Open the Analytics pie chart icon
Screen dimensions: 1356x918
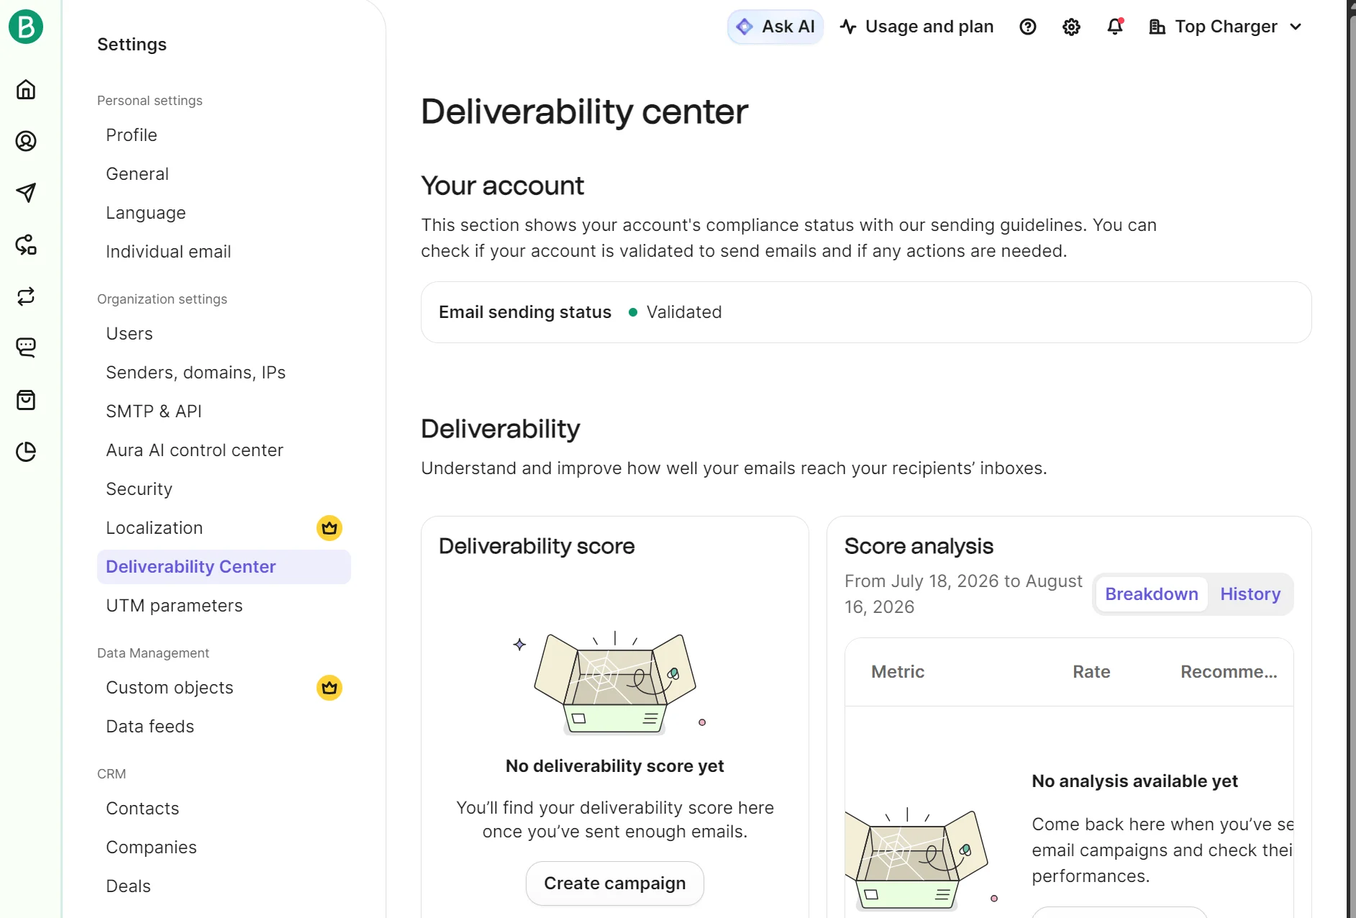[26, 452]
